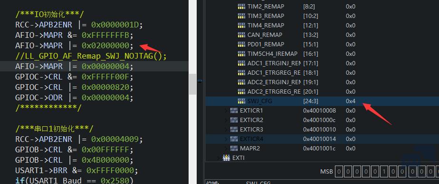This screenshot has height=184, width=439.
Task: Expand the MAPR2 register tree node
Action: (x=227, y=149)
